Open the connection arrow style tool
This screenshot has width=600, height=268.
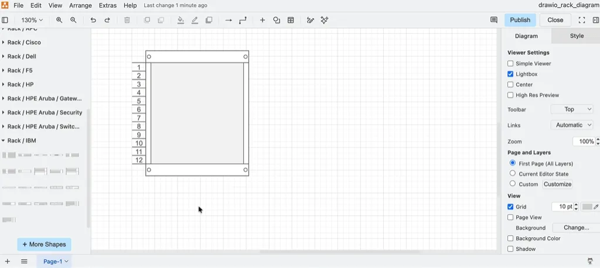(229, 20)
